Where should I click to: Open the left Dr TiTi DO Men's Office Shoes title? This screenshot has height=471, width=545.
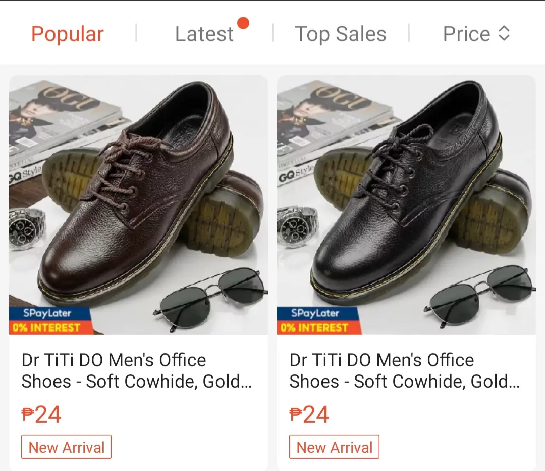(x=137, y=371)
